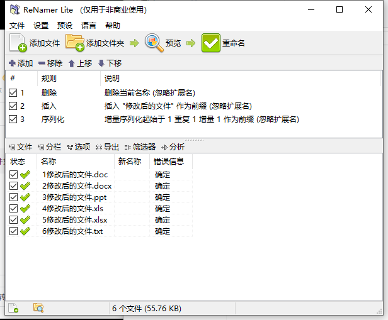Click the 错误信息 column header
Image resolution: width=388 pixels, height=320 pixels.
pos(171,162)
